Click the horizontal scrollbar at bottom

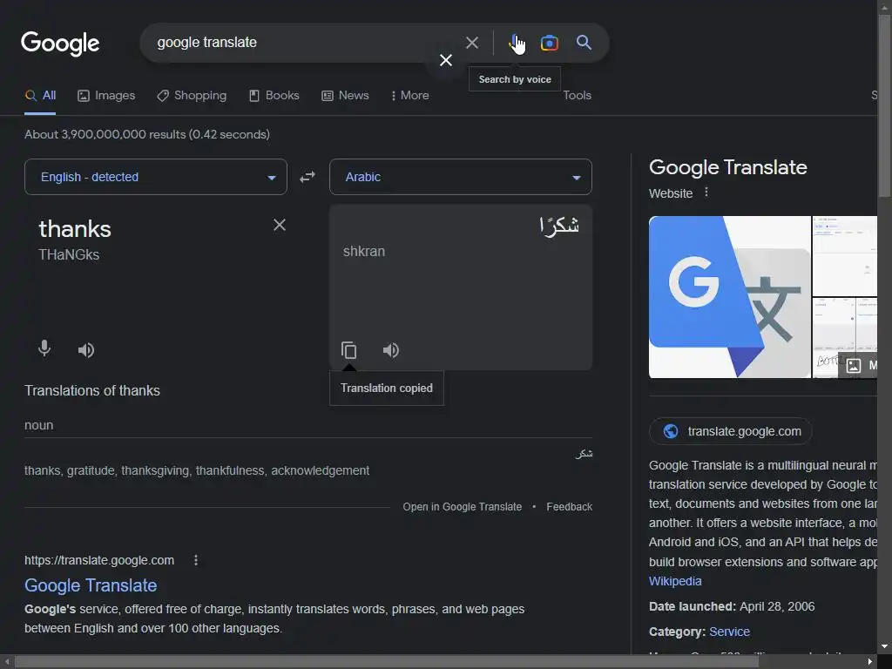pos(387,662)
